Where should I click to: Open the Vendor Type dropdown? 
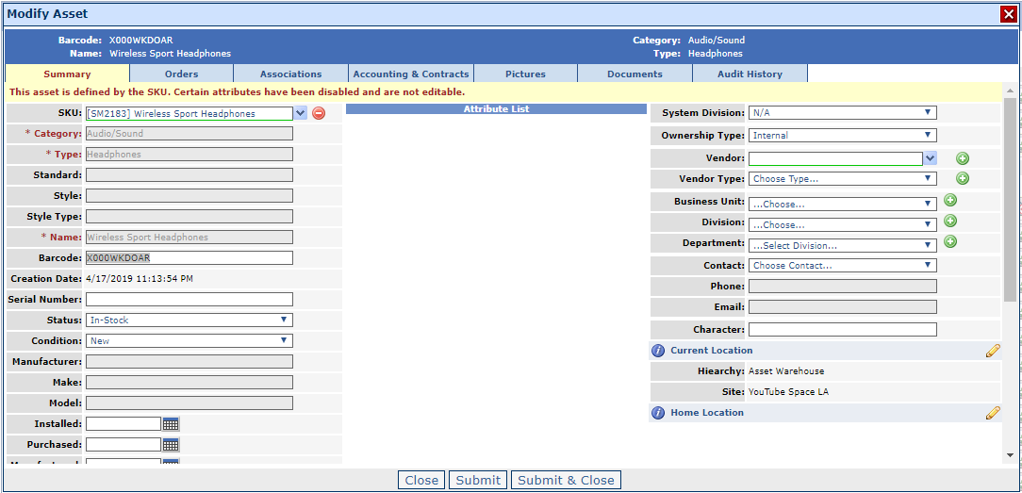pyautogui.click(x=842, y=178)
